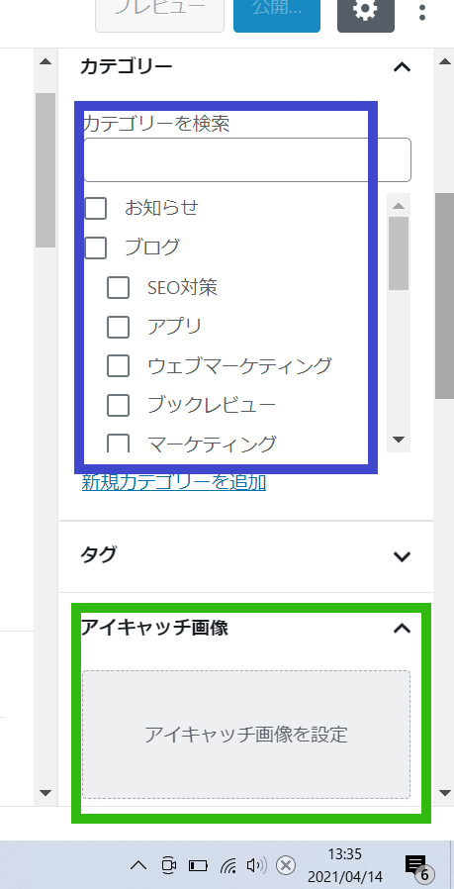
Task: Collapse the アイキャッチ画像 section
Action: (x=402, y=628)
